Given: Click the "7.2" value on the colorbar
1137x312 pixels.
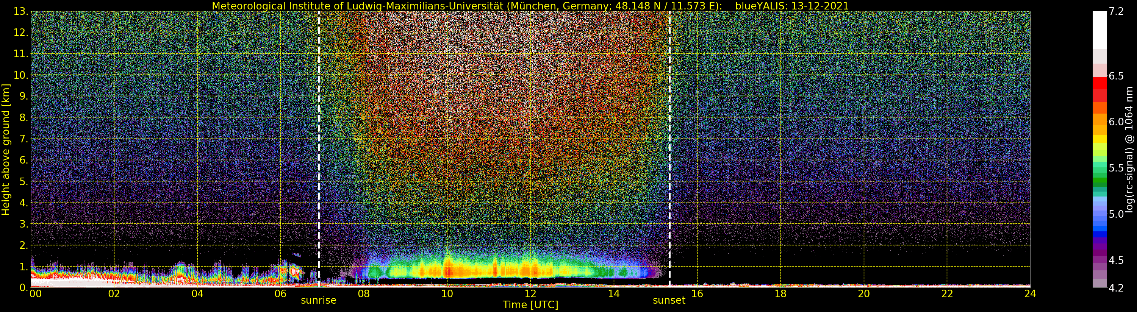Looking at the screenshot, I should tap(1116, 11).
